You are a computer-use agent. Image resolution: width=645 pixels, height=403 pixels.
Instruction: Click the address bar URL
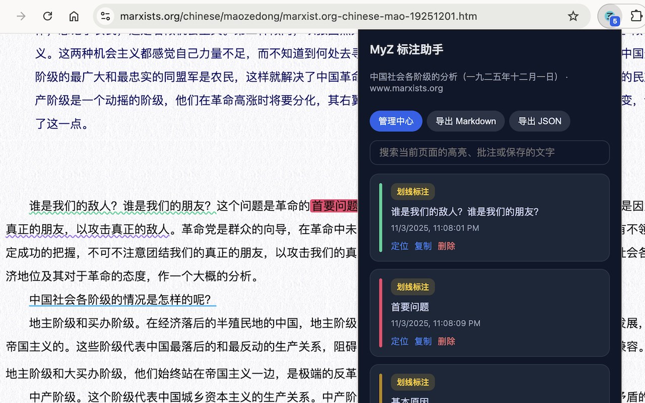[298, 16]
